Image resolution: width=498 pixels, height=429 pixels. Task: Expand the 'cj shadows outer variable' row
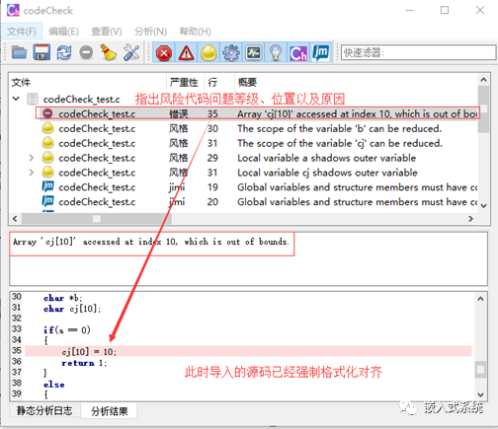(32, 173)
